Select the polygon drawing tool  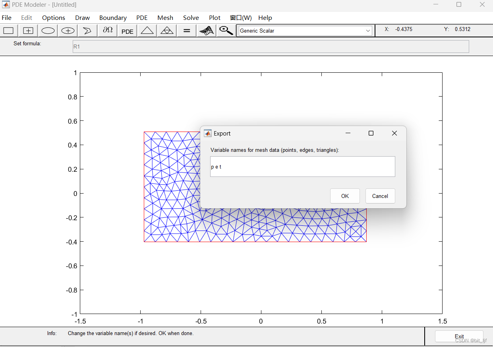tap(87, 30)
